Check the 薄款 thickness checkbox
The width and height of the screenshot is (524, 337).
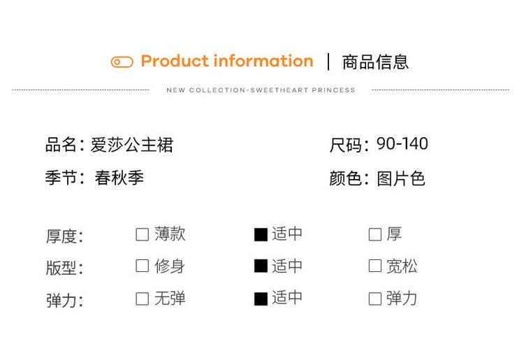coord(143,234)
